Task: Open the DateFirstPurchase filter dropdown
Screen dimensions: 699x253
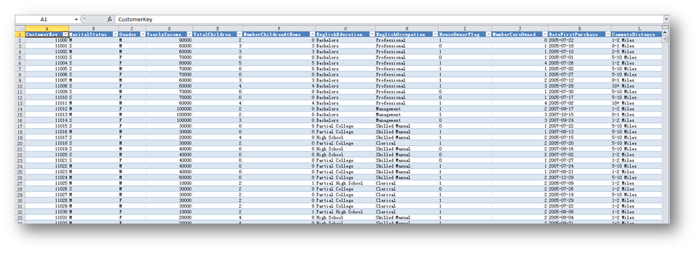Action: tap(608, 34)
